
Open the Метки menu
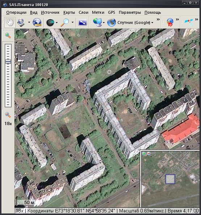pyautogui.click(x=98, y=12)
